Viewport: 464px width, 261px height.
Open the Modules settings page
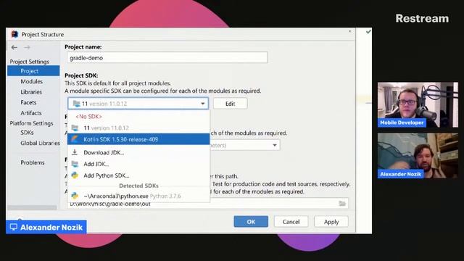point(32,81)
